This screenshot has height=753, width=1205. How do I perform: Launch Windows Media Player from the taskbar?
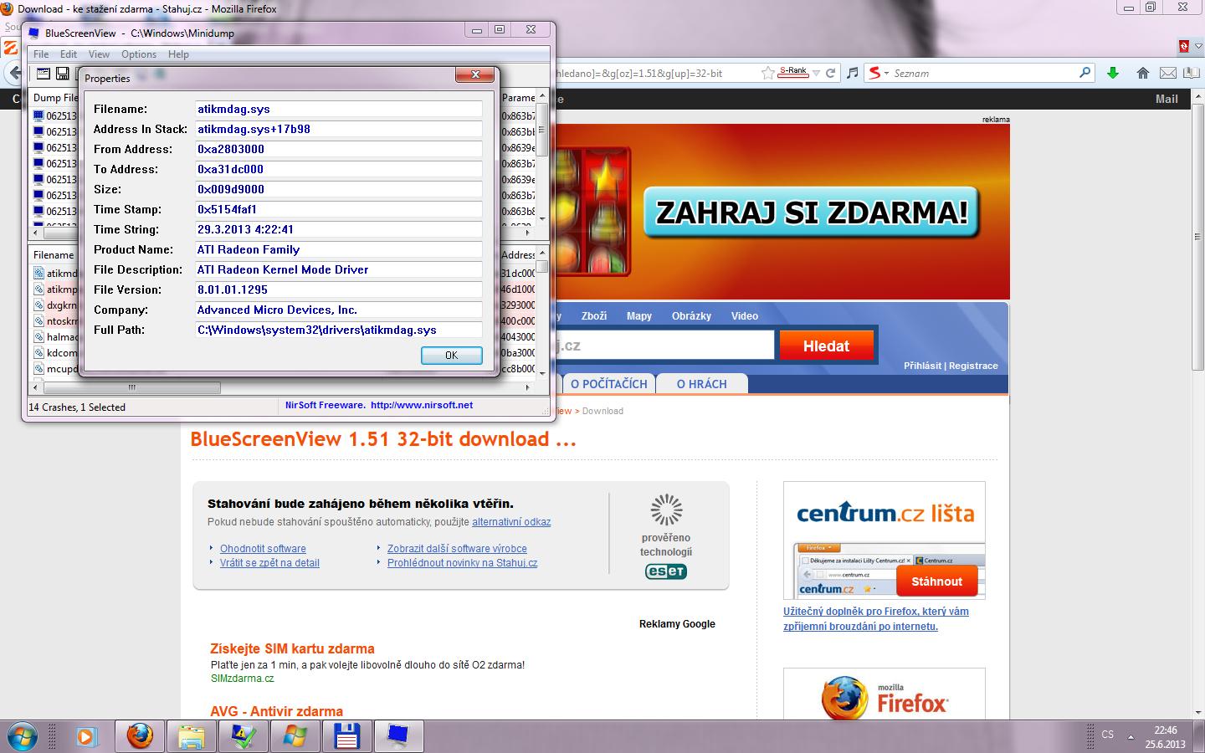pos(85,737)
